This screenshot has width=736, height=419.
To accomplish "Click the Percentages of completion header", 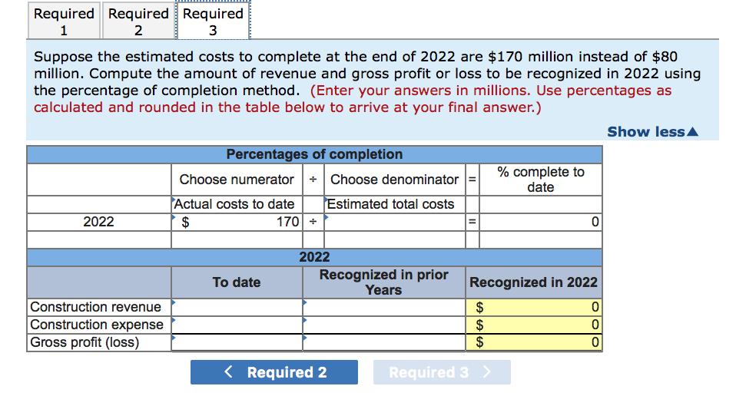I will click(x=314, y=154).
